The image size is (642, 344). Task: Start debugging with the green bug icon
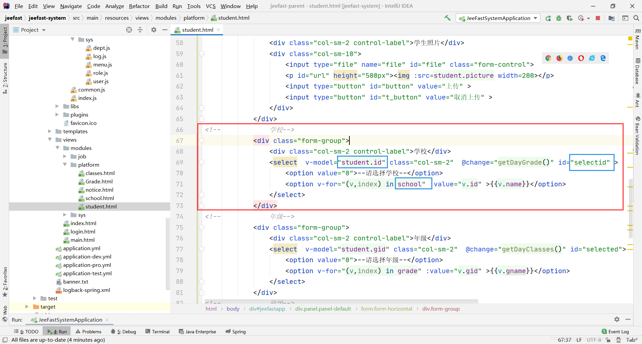click(x=559, y=18)
